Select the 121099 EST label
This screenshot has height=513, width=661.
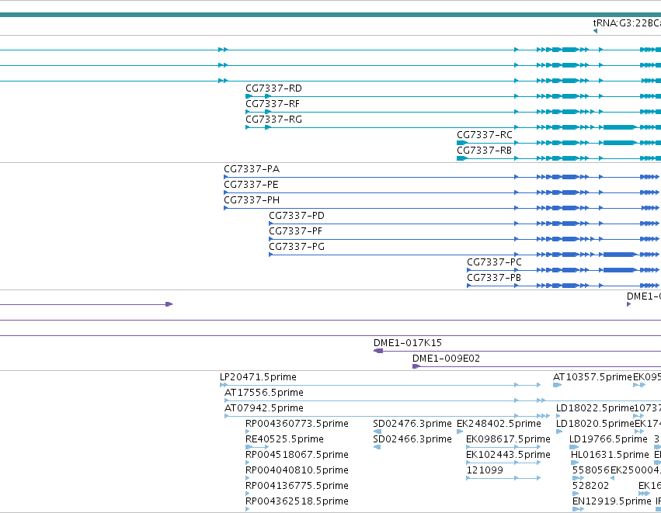click(485, 470)
